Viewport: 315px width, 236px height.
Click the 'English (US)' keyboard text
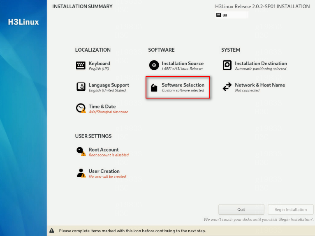(99, 69)
